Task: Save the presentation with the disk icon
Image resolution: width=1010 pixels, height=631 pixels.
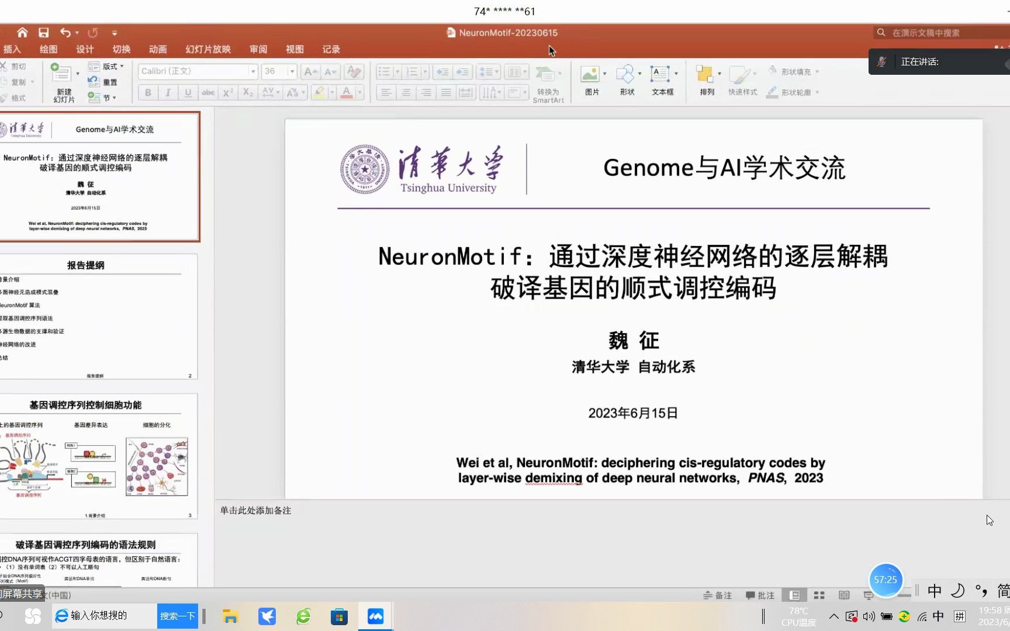Action: pyautogui.click(x=44, y=33)
